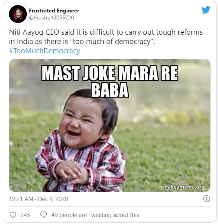Open replies via the speech bubble icon
218x224 pixels.
[x=44, y=215]
